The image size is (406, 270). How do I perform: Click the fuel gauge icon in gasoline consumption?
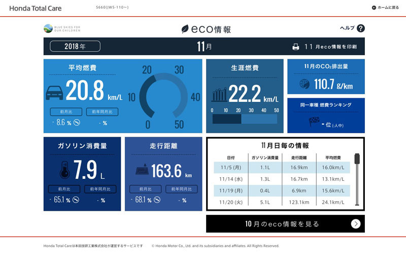pyautogui.click(x=65, y=170)
